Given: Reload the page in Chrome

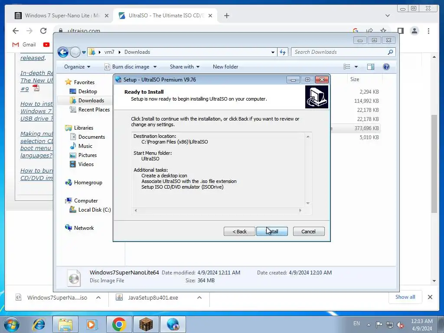Looking at the screenshot, I should pos(43,31).
